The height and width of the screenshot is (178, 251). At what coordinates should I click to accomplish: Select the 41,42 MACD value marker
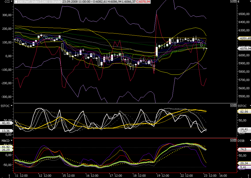pyautogui.click(x=6, y=147)
